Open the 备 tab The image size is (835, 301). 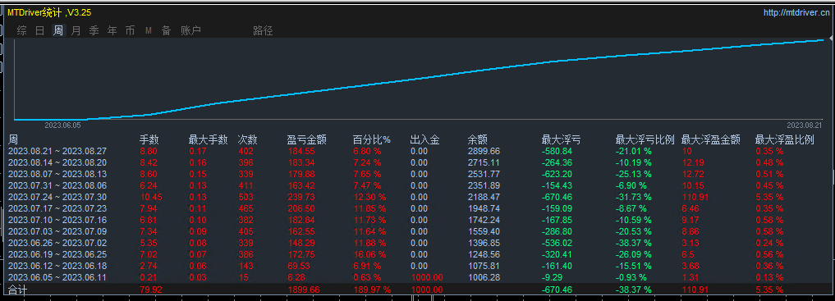click(167, 31)
